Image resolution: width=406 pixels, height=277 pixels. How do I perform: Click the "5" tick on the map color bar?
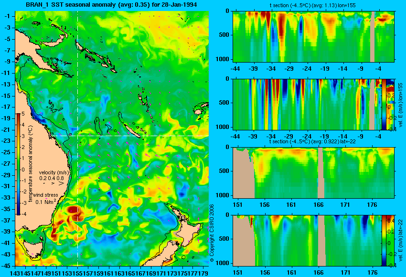(x=23, y=114)
